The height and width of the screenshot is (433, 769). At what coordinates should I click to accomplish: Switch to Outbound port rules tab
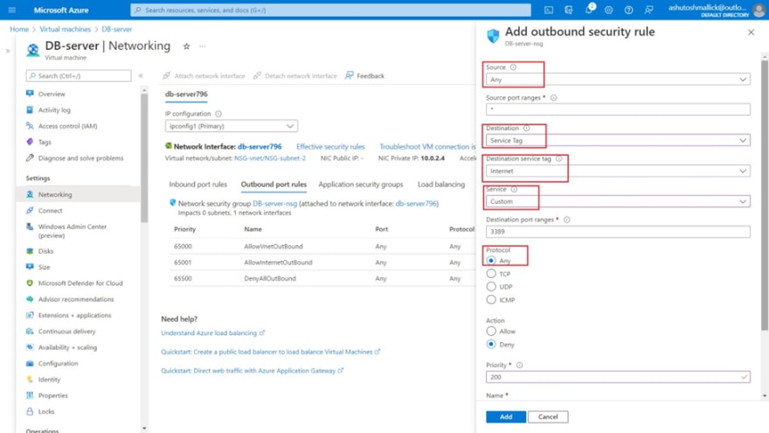click(x=274, y=185)
